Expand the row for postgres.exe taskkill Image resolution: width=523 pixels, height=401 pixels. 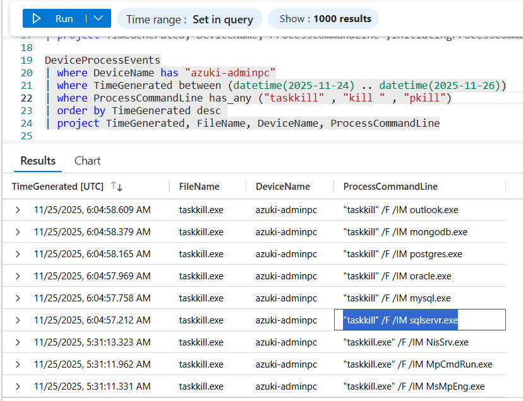18,254
